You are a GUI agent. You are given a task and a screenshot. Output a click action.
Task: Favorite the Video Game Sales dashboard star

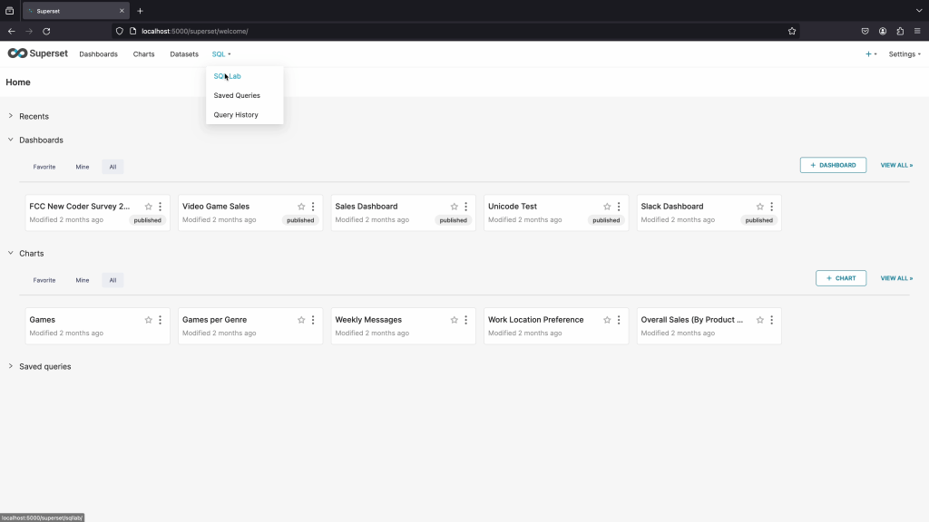(301, 207)
